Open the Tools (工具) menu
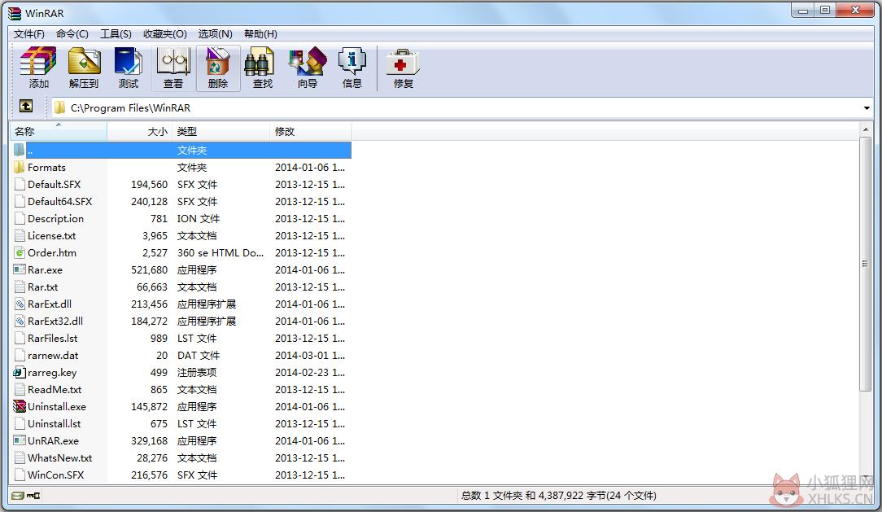 click(116, 33)
